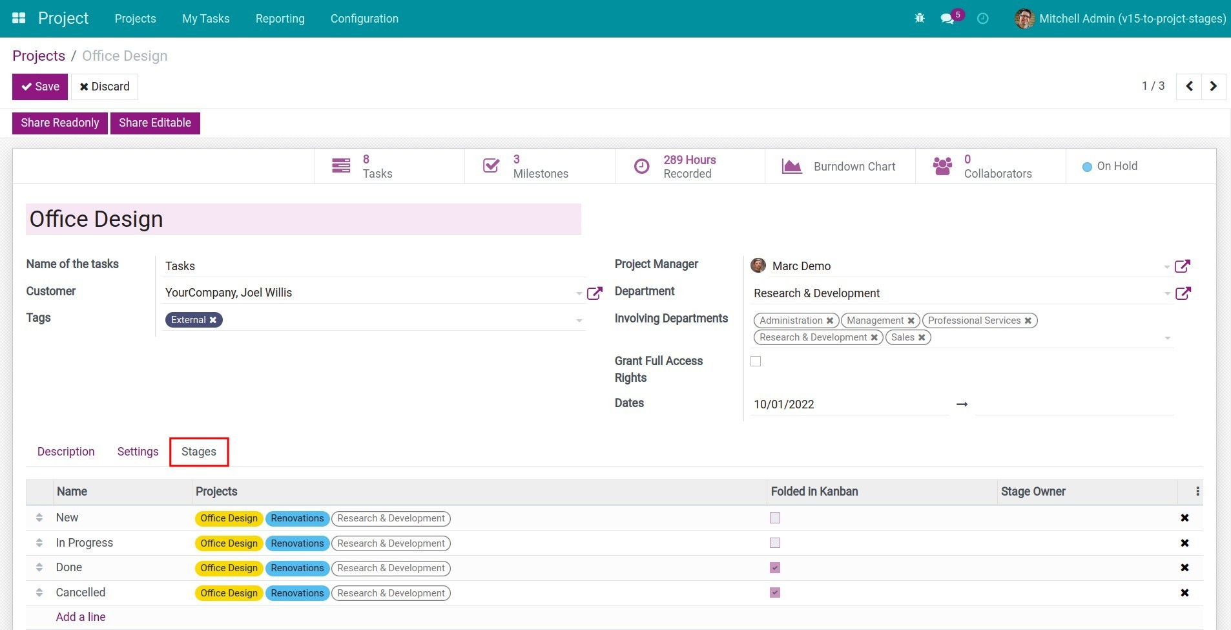Expand the Department dropdown
Screen dimensions: 1231x630
point(1166,293)
